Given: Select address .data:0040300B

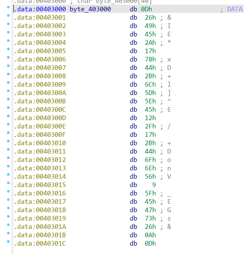Looking at the screenshot, I should pyautogui.click(x=40, y=101).
